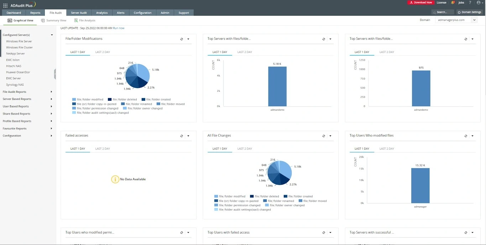The width and height of the screenshot is (486, 245).
Task: Click the light blue 5.18k pie slice
Action: [143, 72]
